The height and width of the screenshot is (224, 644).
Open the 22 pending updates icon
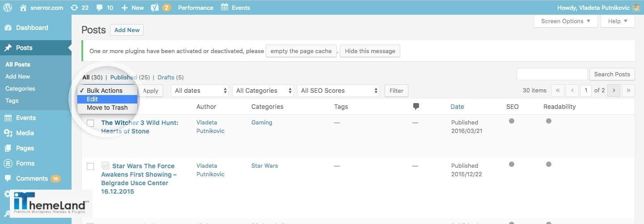pyautogui.click(x=79, y=8)
